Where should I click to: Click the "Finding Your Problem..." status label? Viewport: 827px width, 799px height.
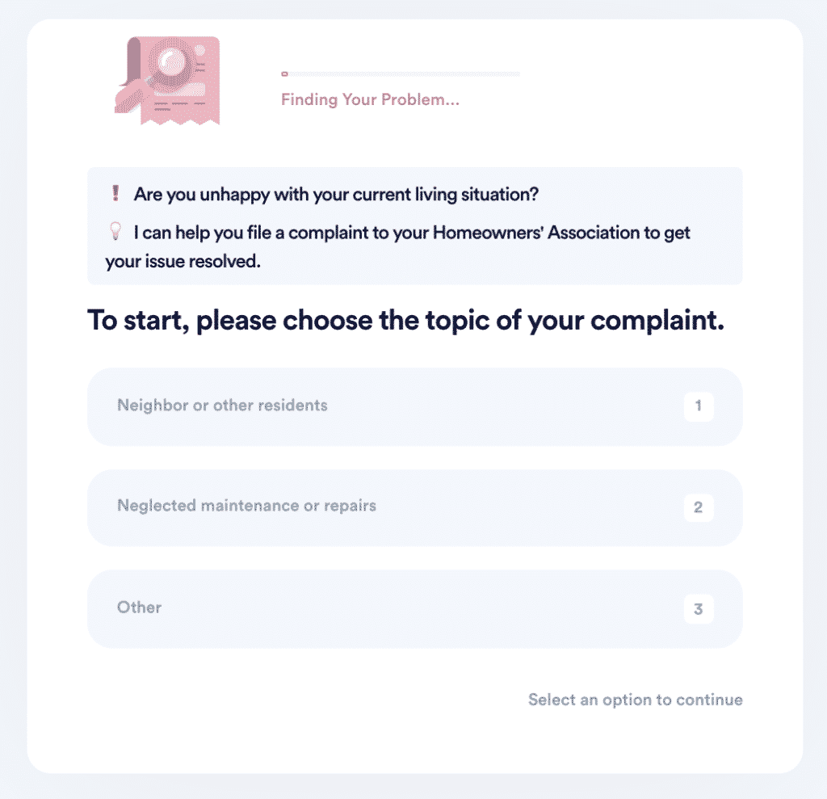pyautogui.click(x=370, y=101)
